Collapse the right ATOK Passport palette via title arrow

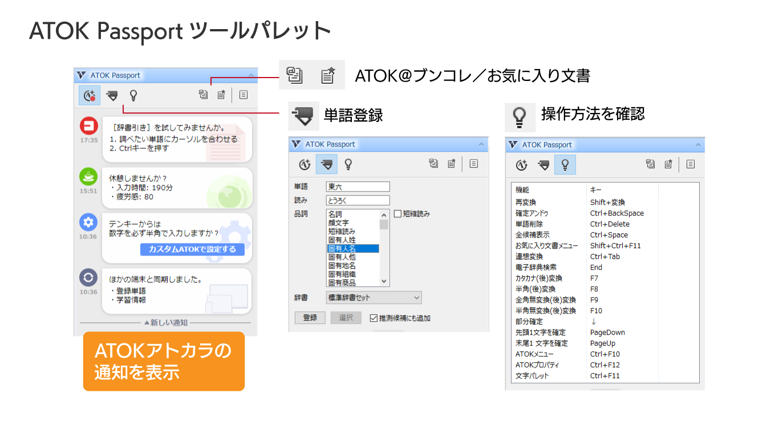(697, 145)
